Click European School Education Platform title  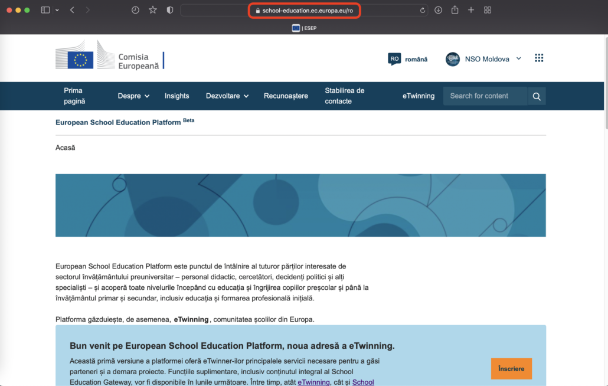tap(118, 122)
